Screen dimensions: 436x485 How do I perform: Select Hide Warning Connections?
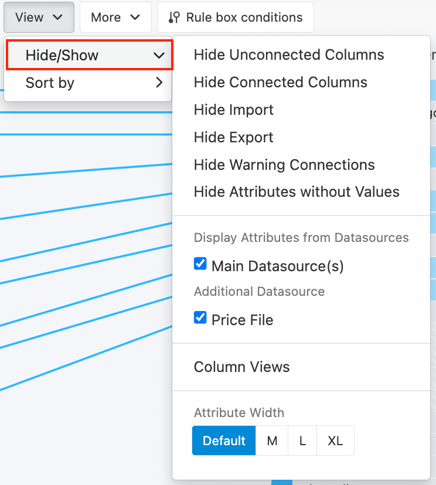tap(284, 165)
